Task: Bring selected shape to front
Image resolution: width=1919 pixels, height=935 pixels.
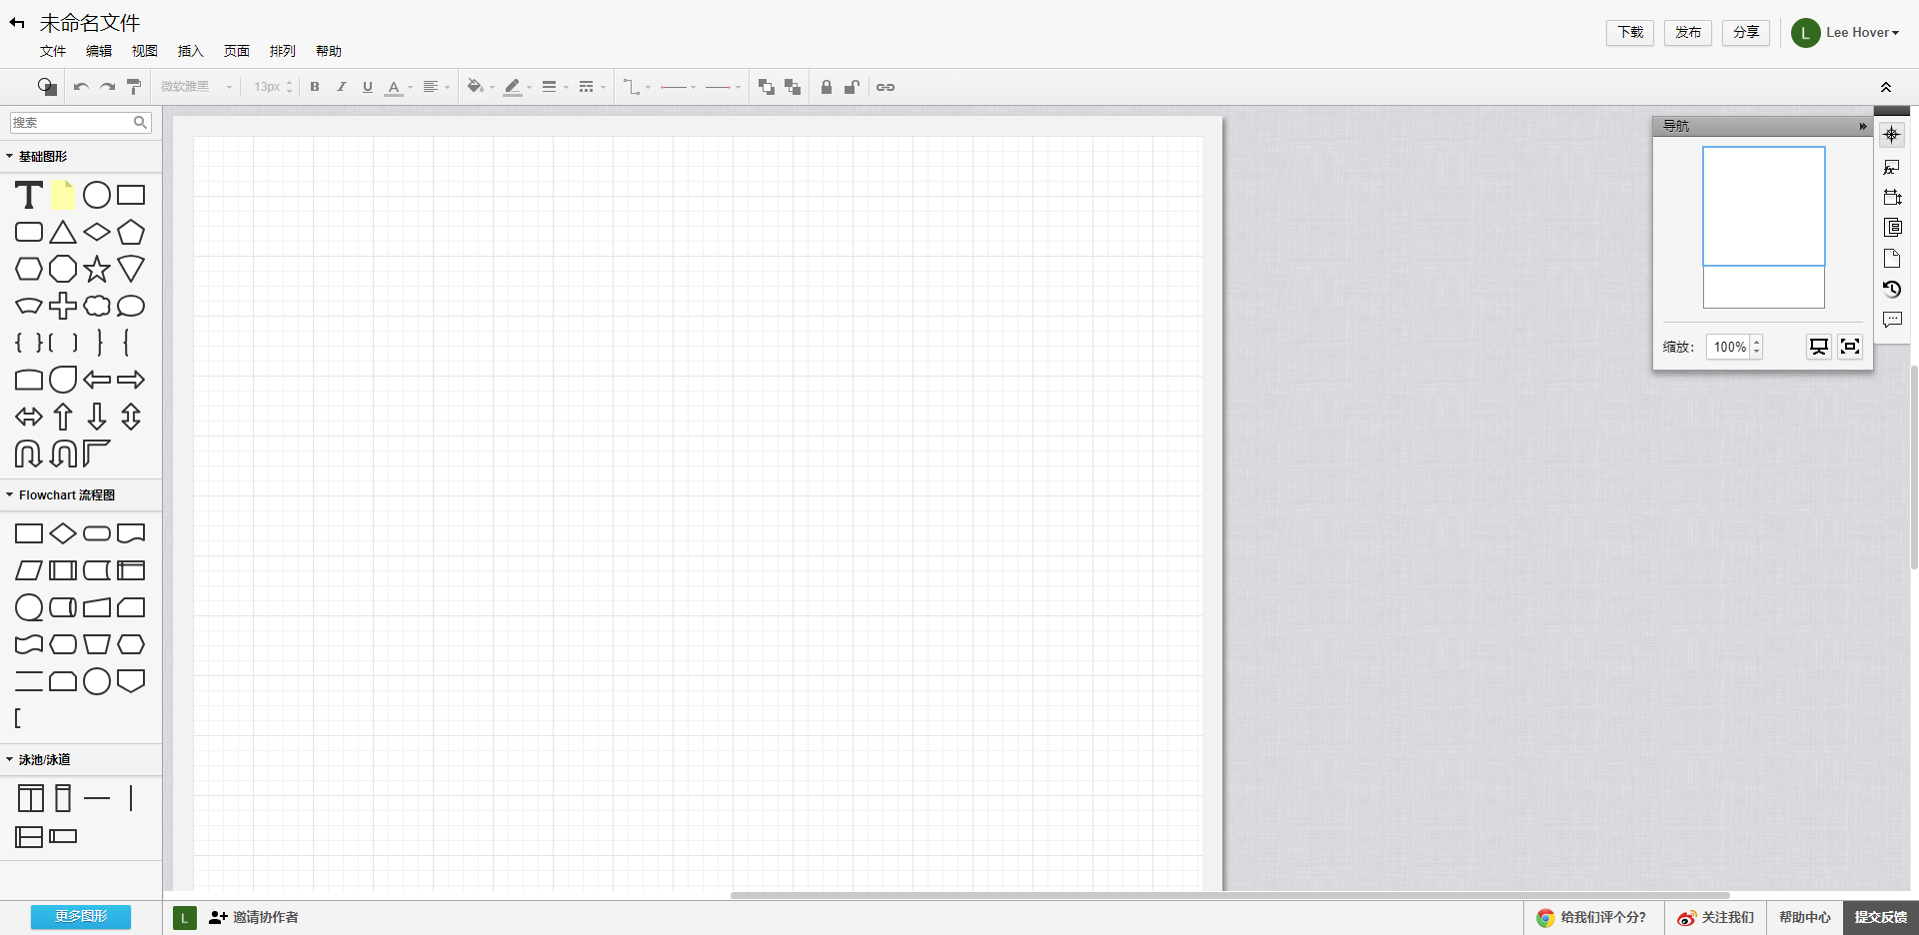Action: (x=767, y=87)
